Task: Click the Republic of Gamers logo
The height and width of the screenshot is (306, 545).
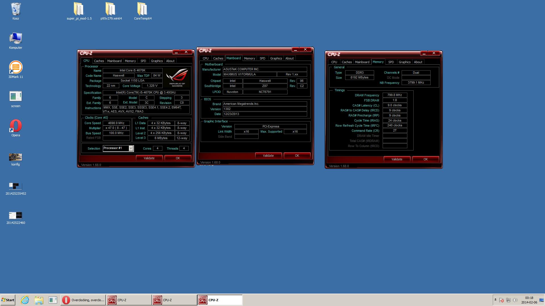Action: click(x=177, y=78)
